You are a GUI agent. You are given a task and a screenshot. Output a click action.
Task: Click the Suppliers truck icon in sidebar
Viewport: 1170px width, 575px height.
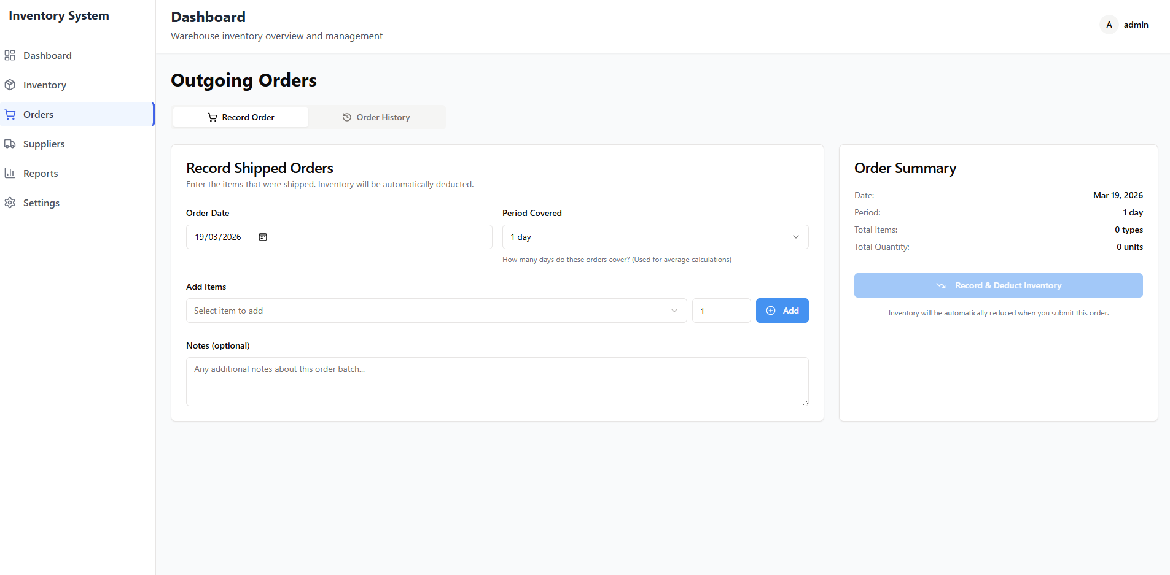pyautogui.click(x=10, y=144)
